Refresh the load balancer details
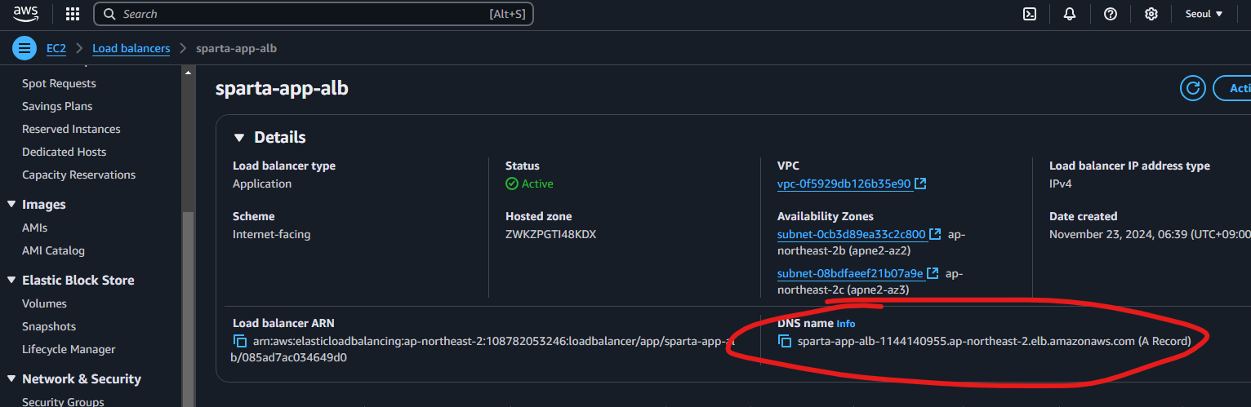Image resolution: width=1251 pixels, height=407 pixels. [1193, 88]
